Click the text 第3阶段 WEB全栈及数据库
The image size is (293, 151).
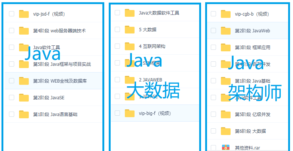click(x=60, y=81)
